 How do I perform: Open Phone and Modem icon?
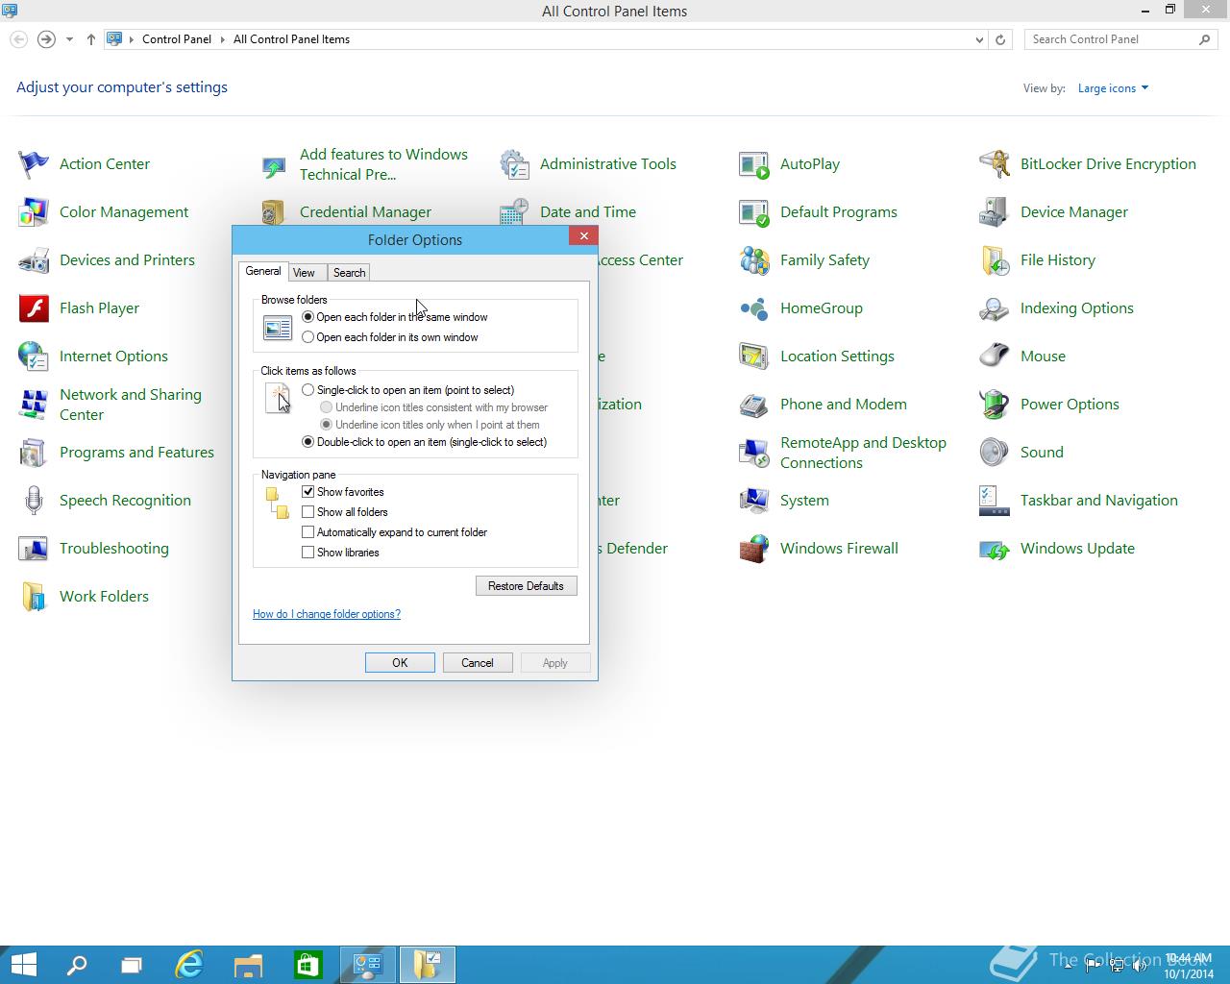point(754,405)
